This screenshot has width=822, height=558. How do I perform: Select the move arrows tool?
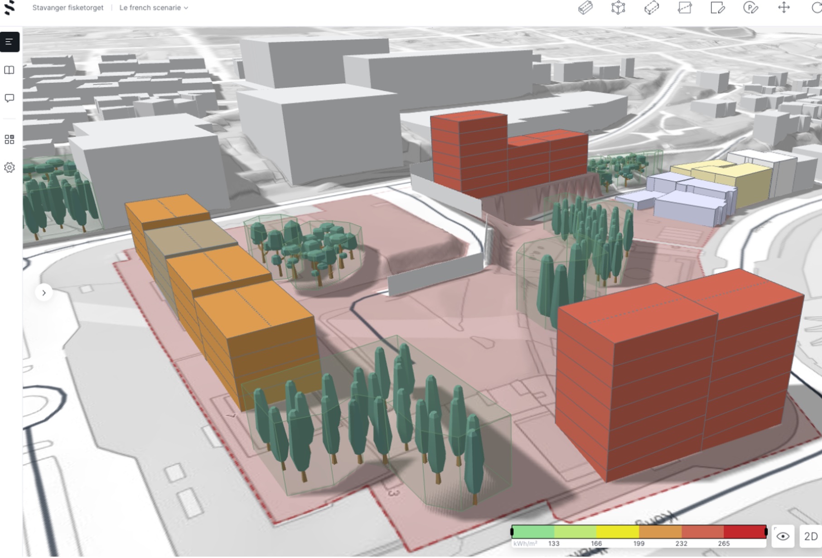783,8
